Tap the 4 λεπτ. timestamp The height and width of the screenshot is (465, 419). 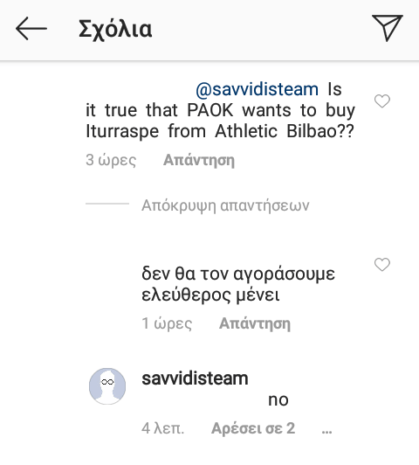(163, 428)
